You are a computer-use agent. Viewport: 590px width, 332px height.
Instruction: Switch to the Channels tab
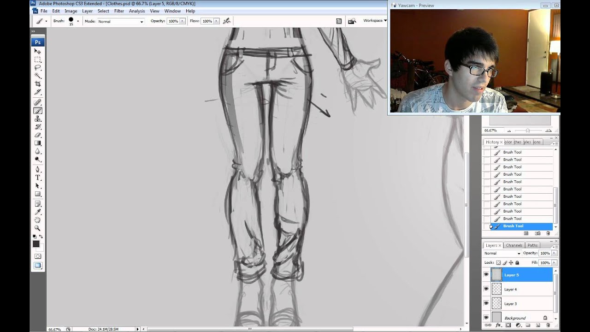(514, 245)
